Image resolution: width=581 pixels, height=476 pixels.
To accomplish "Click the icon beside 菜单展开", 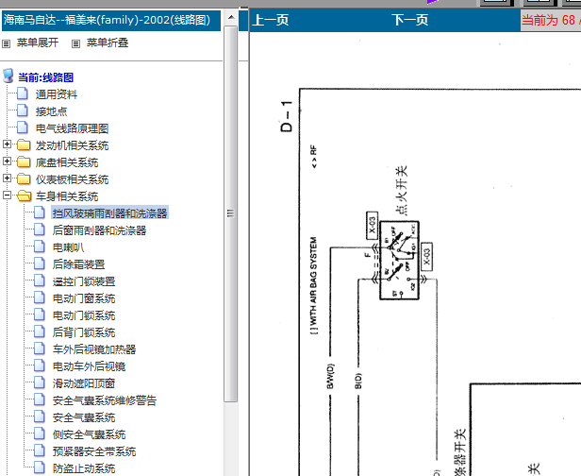I will pyautogui.click(x=6, y=43).
